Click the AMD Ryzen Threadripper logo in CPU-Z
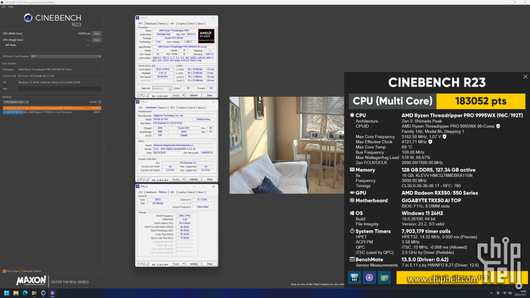This screenshot has height=298, width=530. (206, 36)
